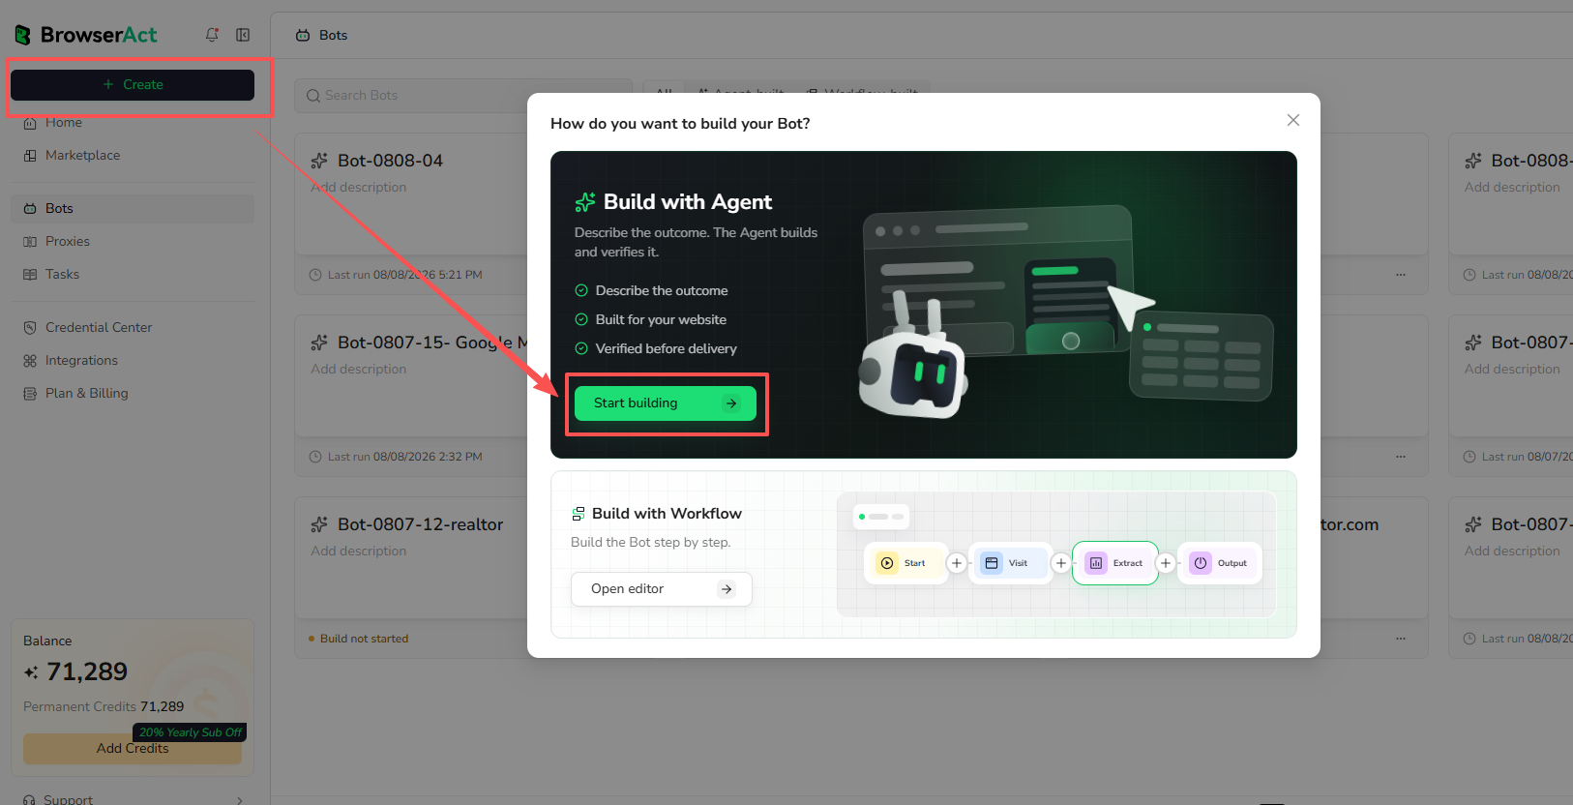Viewport: 1573px width, 805px height.
Task: Click the Integrations grid icon
Action: point(30,361)
